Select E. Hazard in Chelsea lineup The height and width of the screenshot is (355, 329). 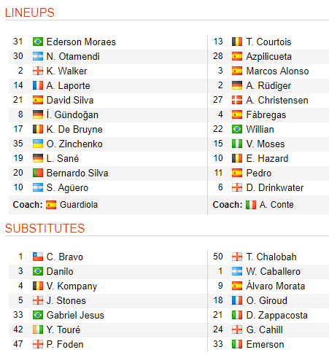267,158
